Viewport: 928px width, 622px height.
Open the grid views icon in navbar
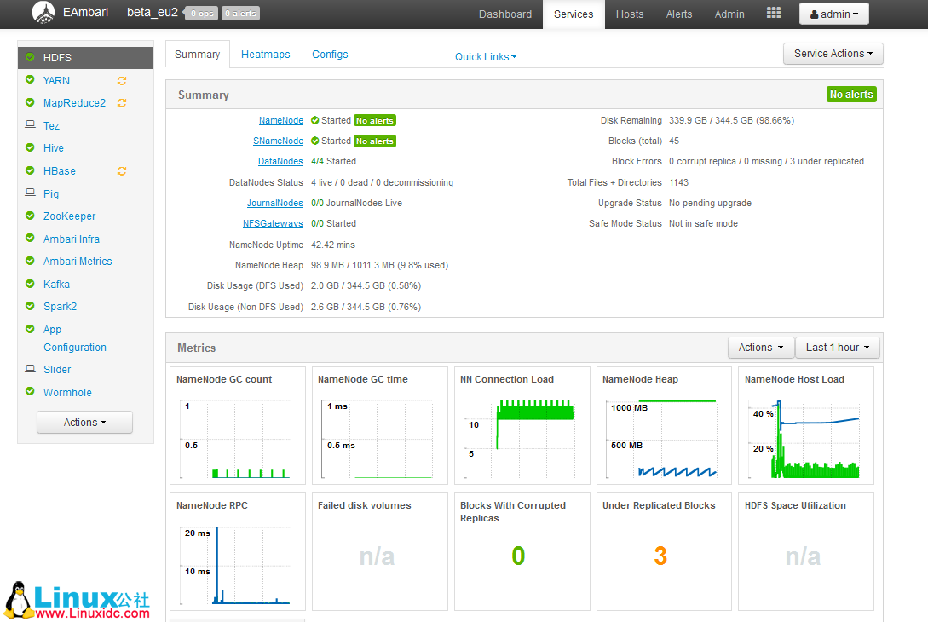[x=773, y=14]
